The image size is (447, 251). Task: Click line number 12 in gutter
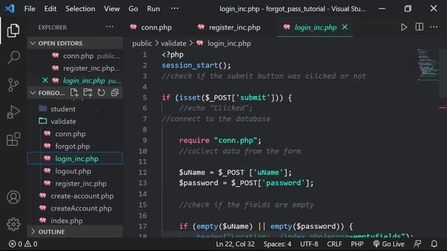coord(142,172)
